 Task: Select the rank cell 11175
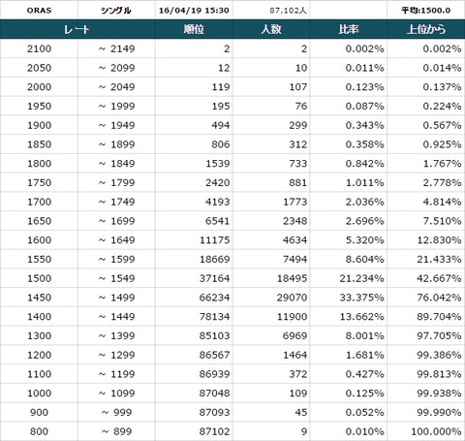(194, 239)
